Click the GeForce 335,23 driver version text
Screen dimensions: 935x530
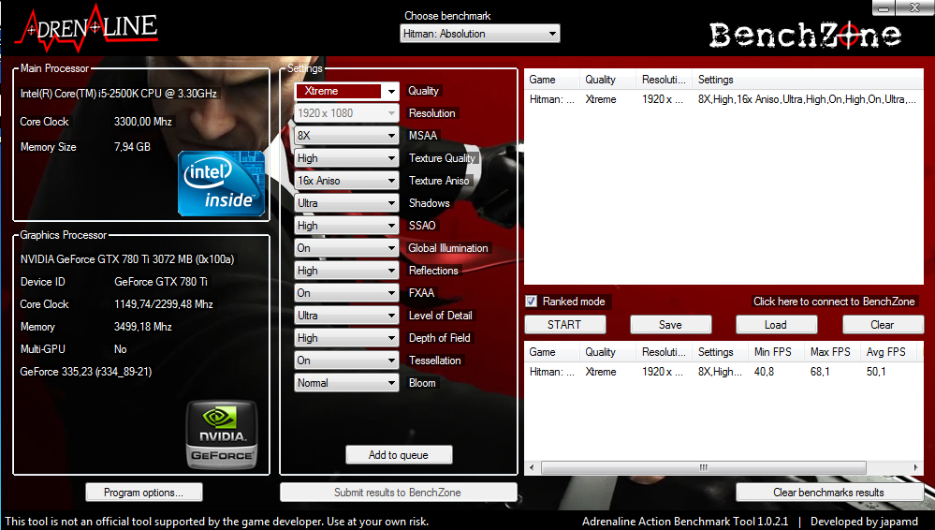[x=86, y=372]
